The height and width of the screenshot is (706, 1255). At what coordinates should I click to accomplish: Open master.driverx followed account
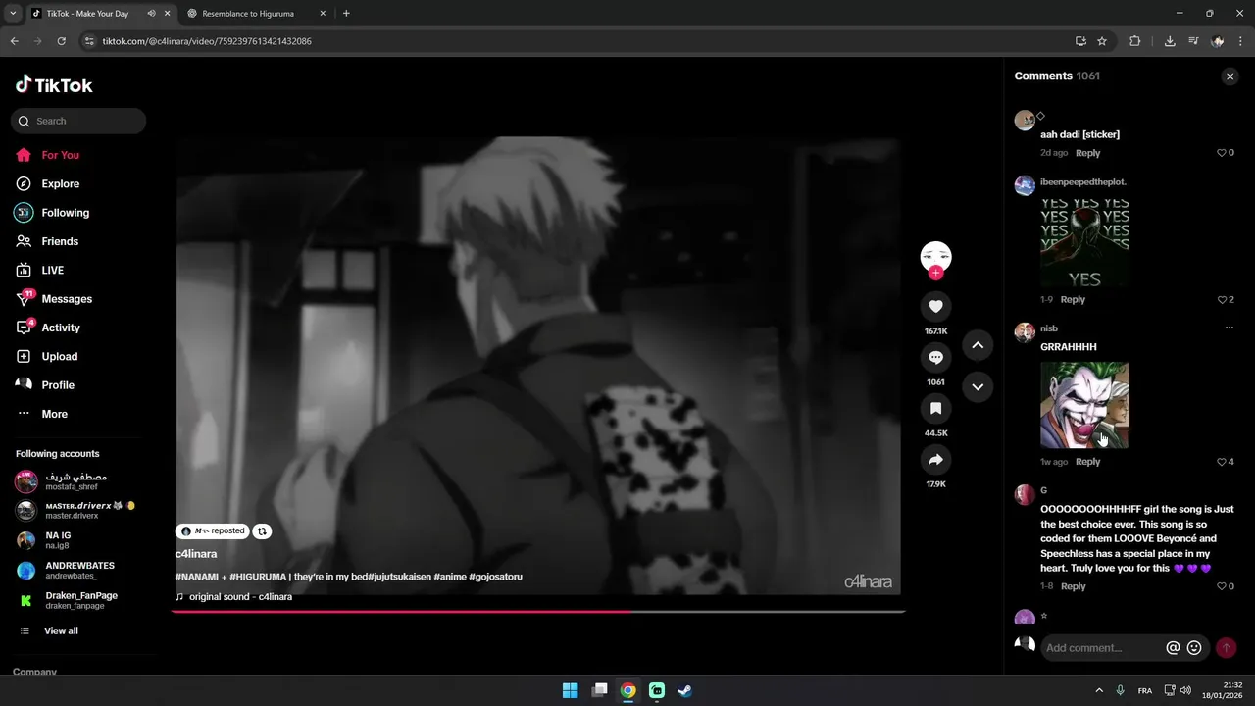point(78,511)
